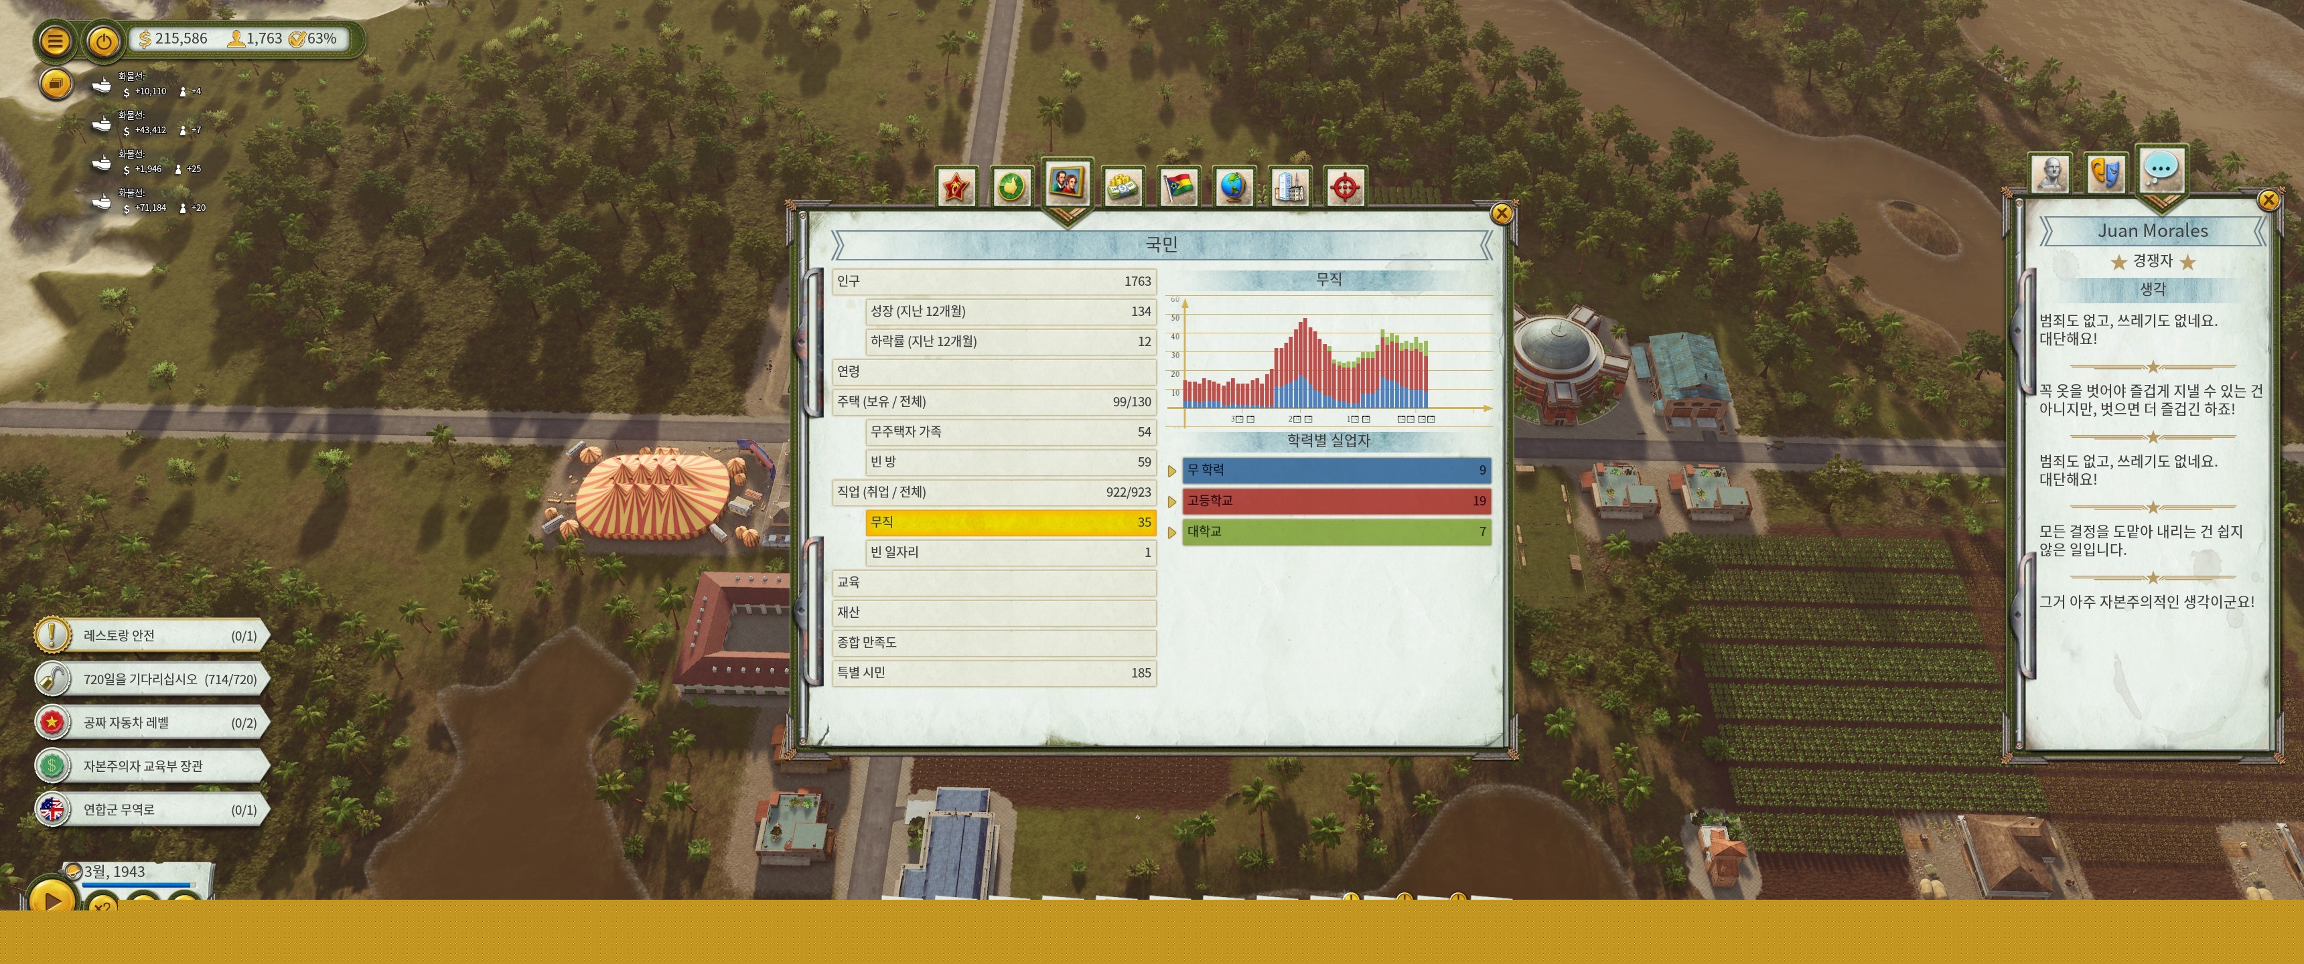The width and height of the screenshot is (2304, 964).
Task: Switch to the citizen portrait bust tab
Action: click(2050, 173)
